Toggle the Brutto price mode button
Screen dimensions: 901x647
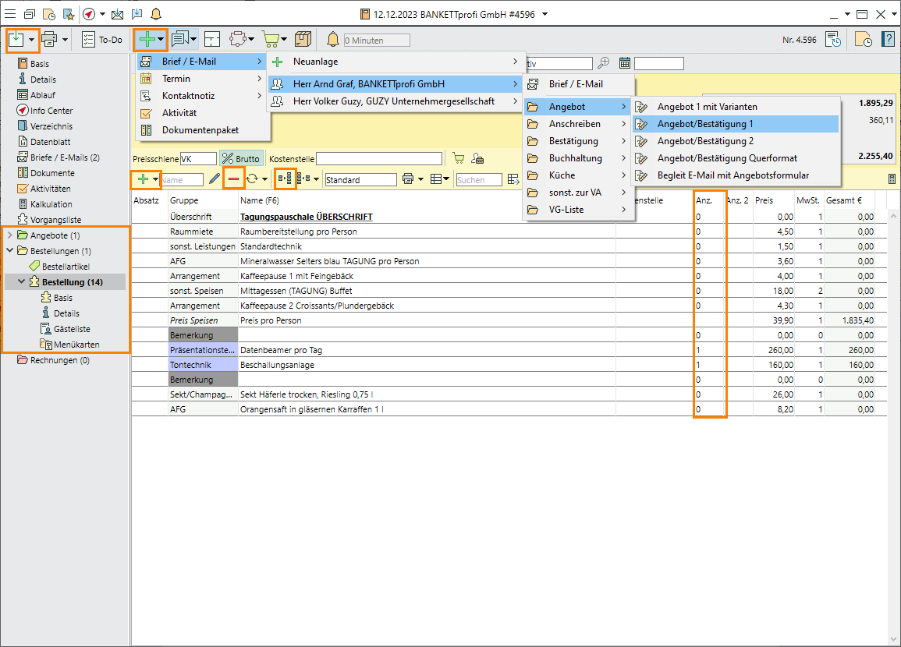point(240,158)
